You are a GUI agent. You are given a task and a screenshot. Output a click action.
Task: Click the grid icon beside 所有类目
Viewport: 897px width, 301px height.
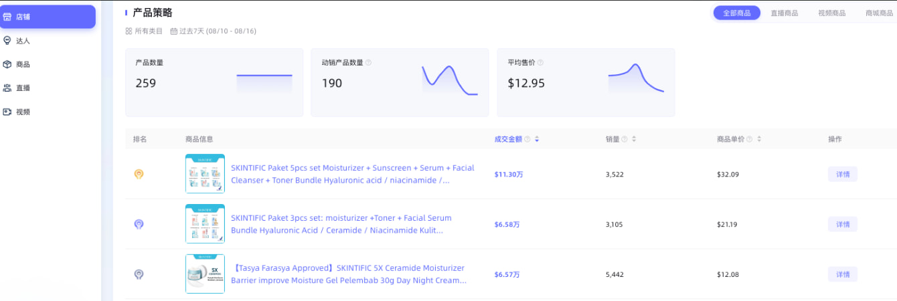coord(129,31)
